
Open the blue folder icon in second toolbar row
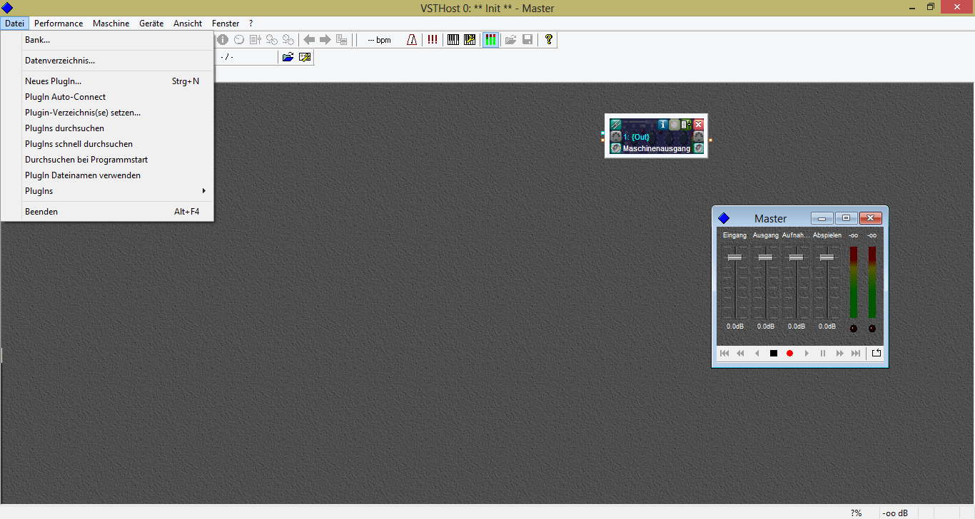(288, 57)
